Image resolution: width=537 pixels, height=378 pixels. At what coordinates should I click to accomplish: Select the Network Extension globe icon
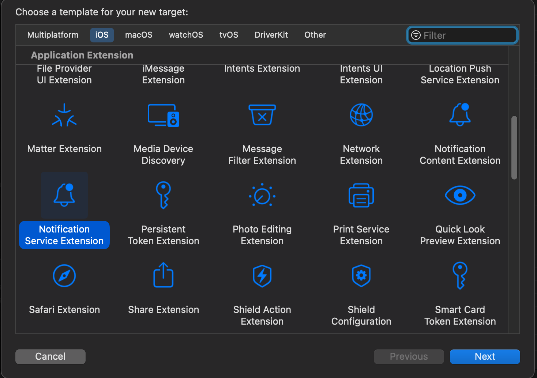pyautogui.click(x=361, y=115)
